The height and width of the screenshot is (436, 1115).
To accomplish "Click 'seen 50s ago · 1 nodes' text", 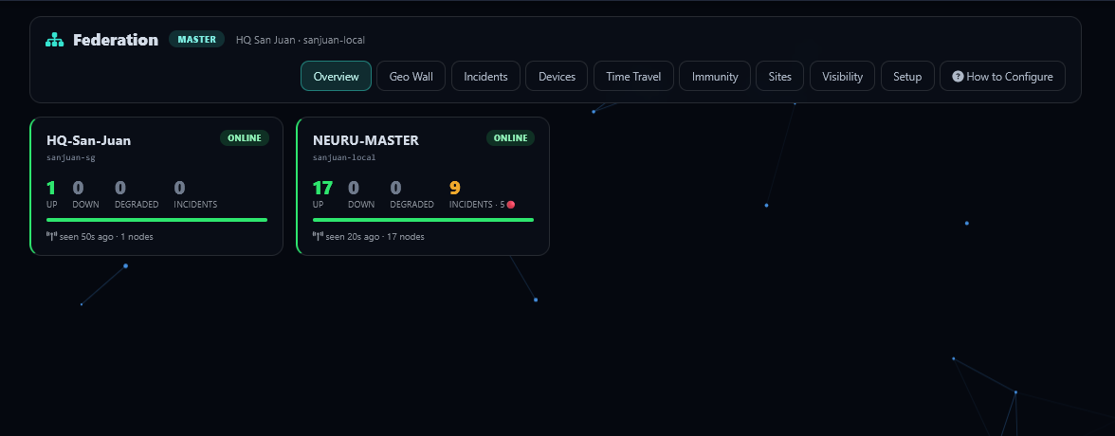I will pos(106,237).
